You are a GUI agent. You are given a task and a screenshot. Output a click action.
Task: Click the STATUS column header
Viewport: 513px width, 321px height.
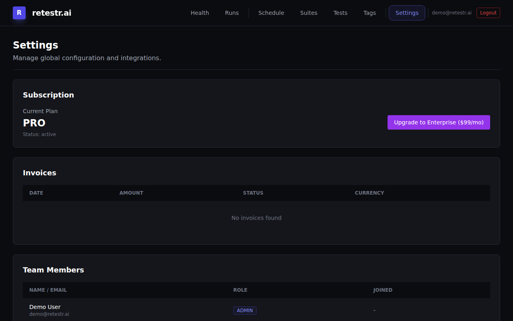coord(253,193)
